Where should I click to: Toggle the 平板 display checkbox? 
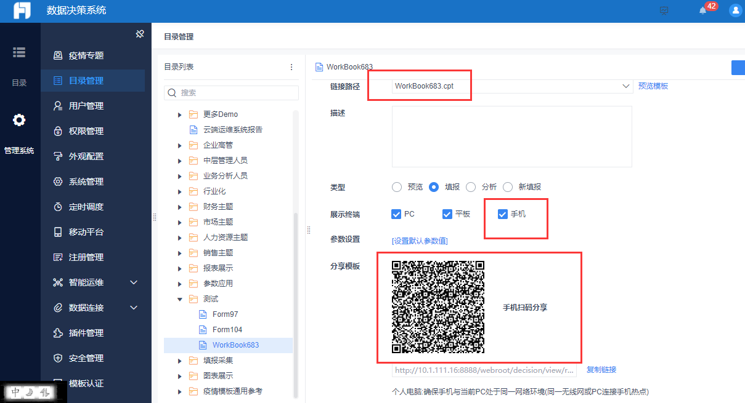447,214
